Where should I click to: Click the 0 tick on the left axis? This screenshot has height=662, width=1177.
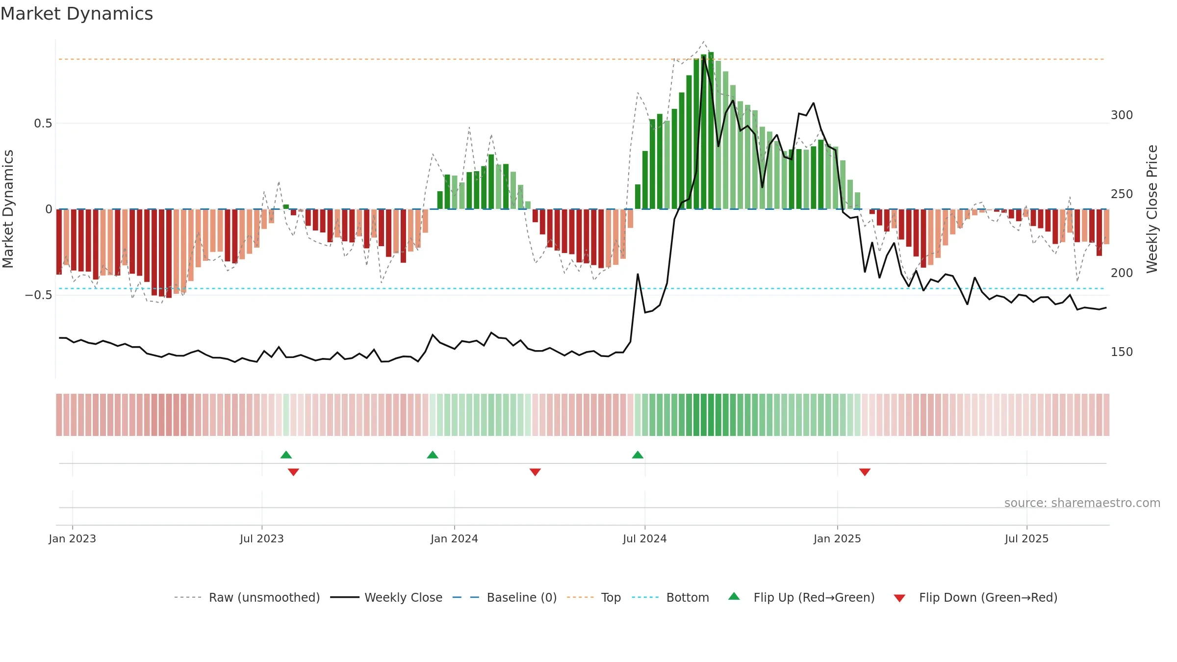pyautogui.click(x=49, y=209)
